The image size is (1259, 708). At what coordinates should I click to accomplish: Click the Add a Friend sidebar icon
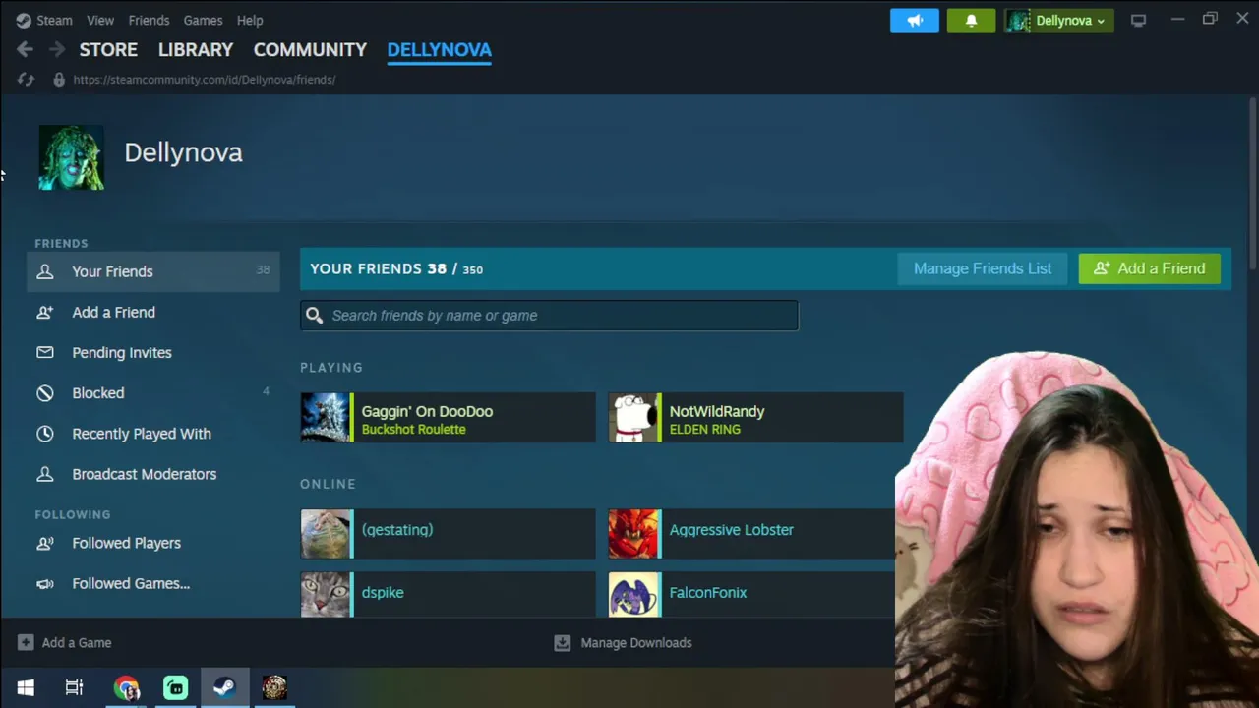pyautogui.click(x=45, y=312)
